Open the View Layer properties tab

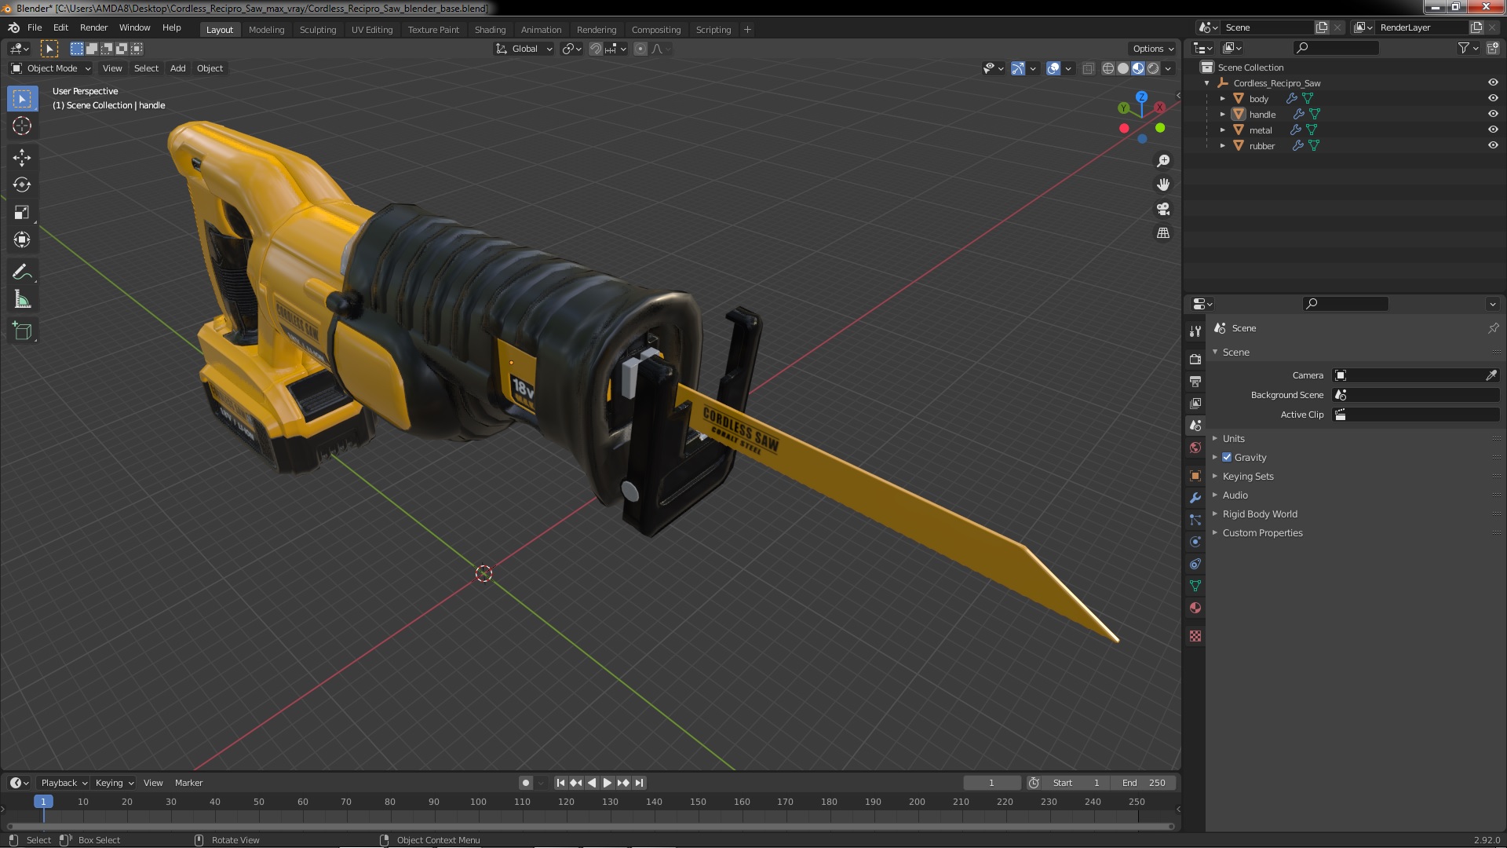[x=1195, y=403]
